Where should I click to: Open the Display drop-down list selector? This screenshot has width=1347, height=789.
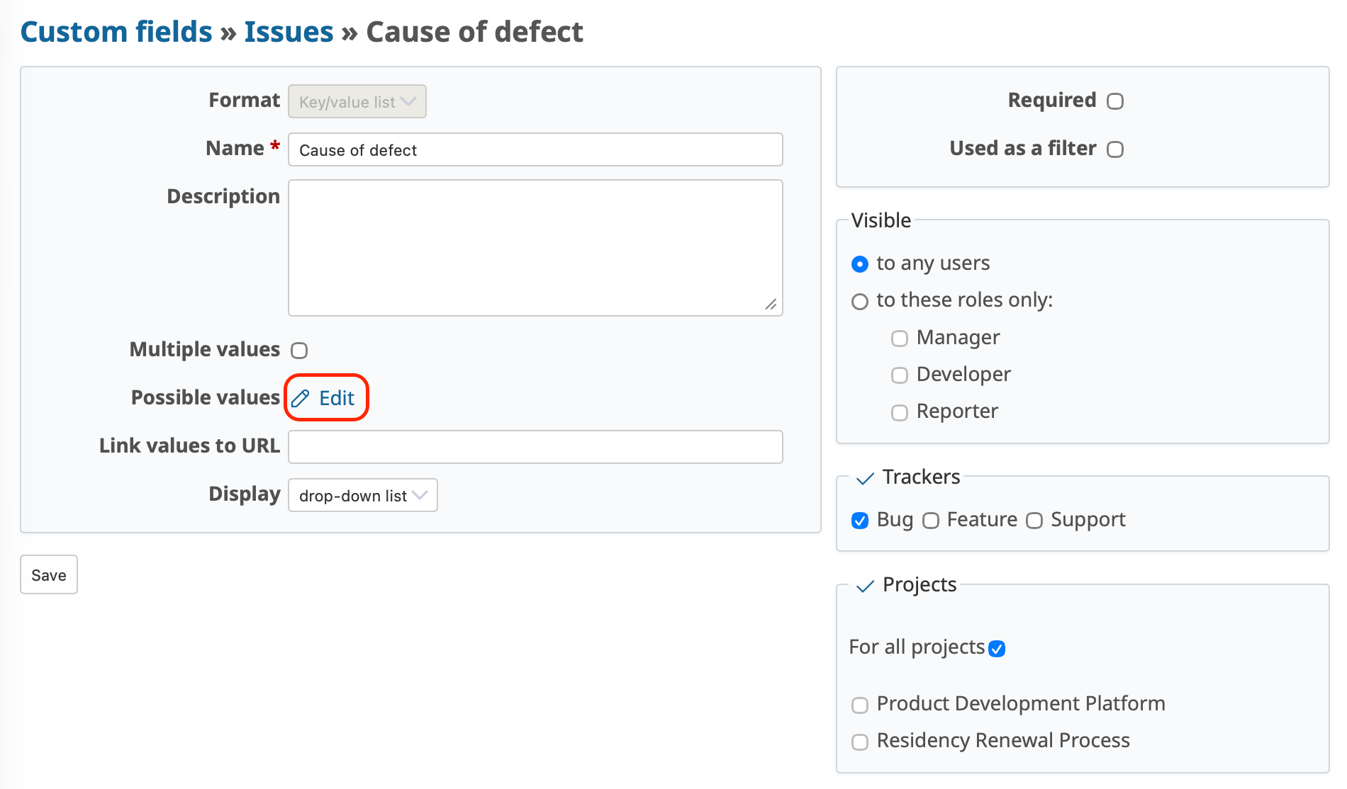coord(362,495)
